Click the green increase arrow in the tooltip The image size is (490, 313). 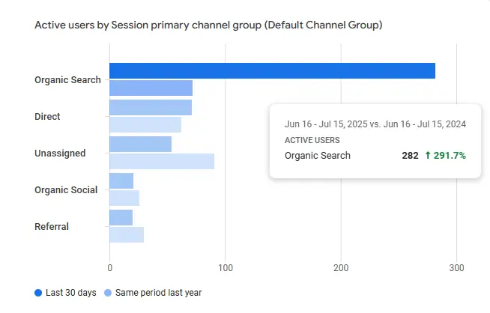tap(427, 156)
